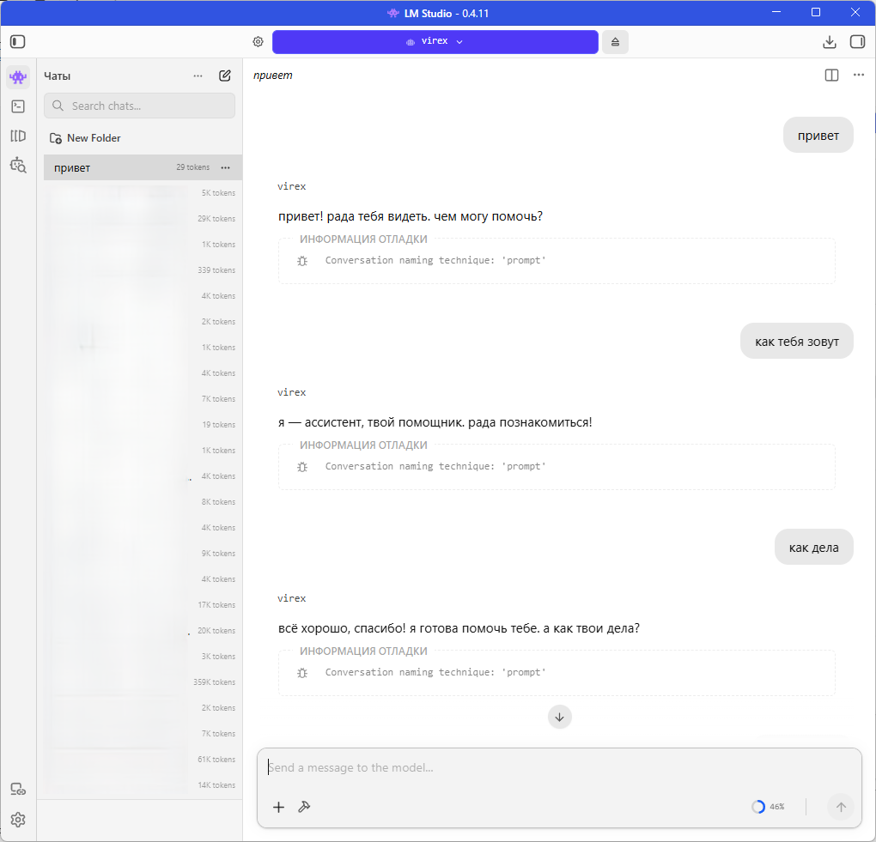Click the Search chats field
876x842 pixels.
tap(140, 106)
